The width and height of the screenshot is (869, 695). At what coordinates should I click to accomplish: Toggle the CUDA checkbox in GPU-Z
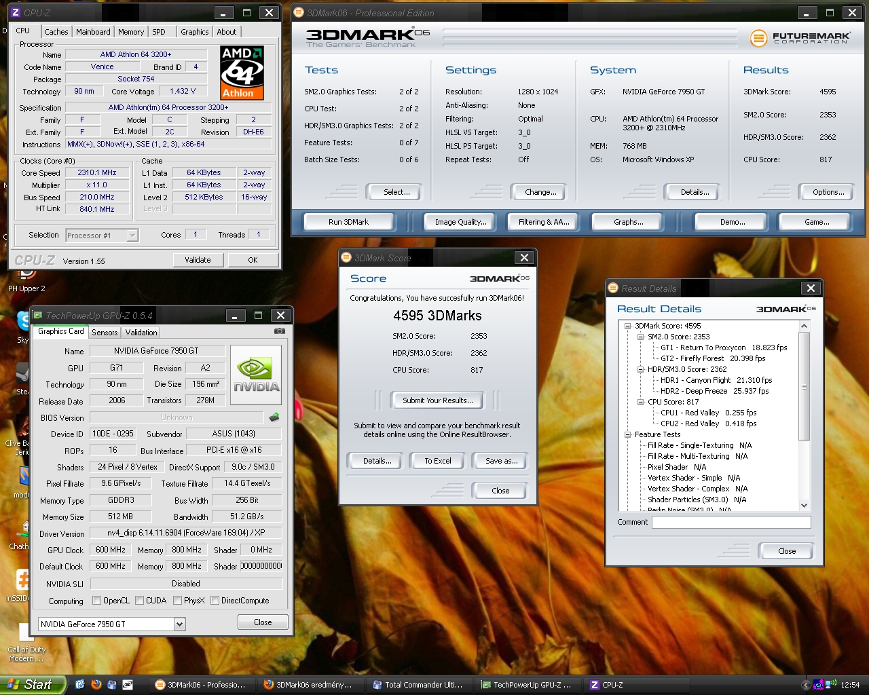coord(139,601)
